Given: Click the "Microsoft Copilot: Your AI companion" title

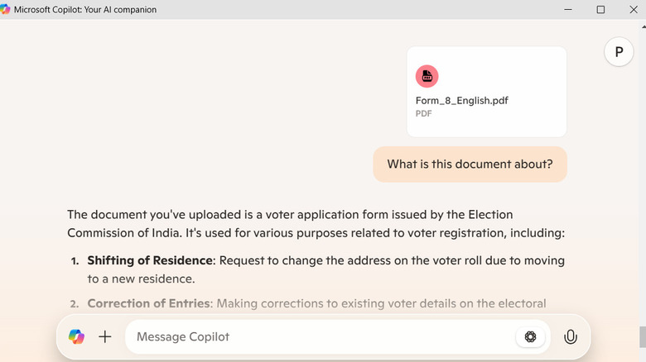Looking at the screenshot, I should coord(85,10).
